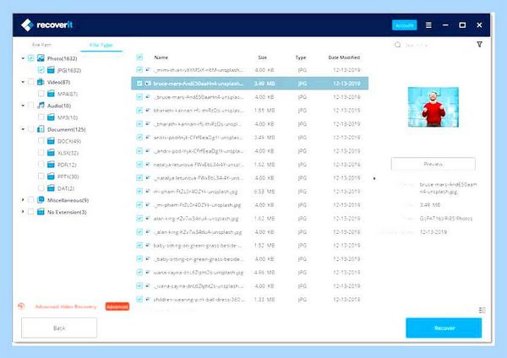Click the search magnifier icon

(x=397, y=45)
